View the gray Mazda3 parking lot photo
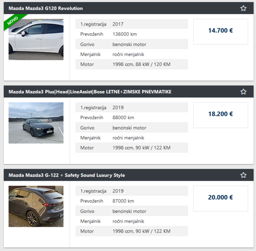256x251 pixels. pyautogui.click(x=36, y=123)
